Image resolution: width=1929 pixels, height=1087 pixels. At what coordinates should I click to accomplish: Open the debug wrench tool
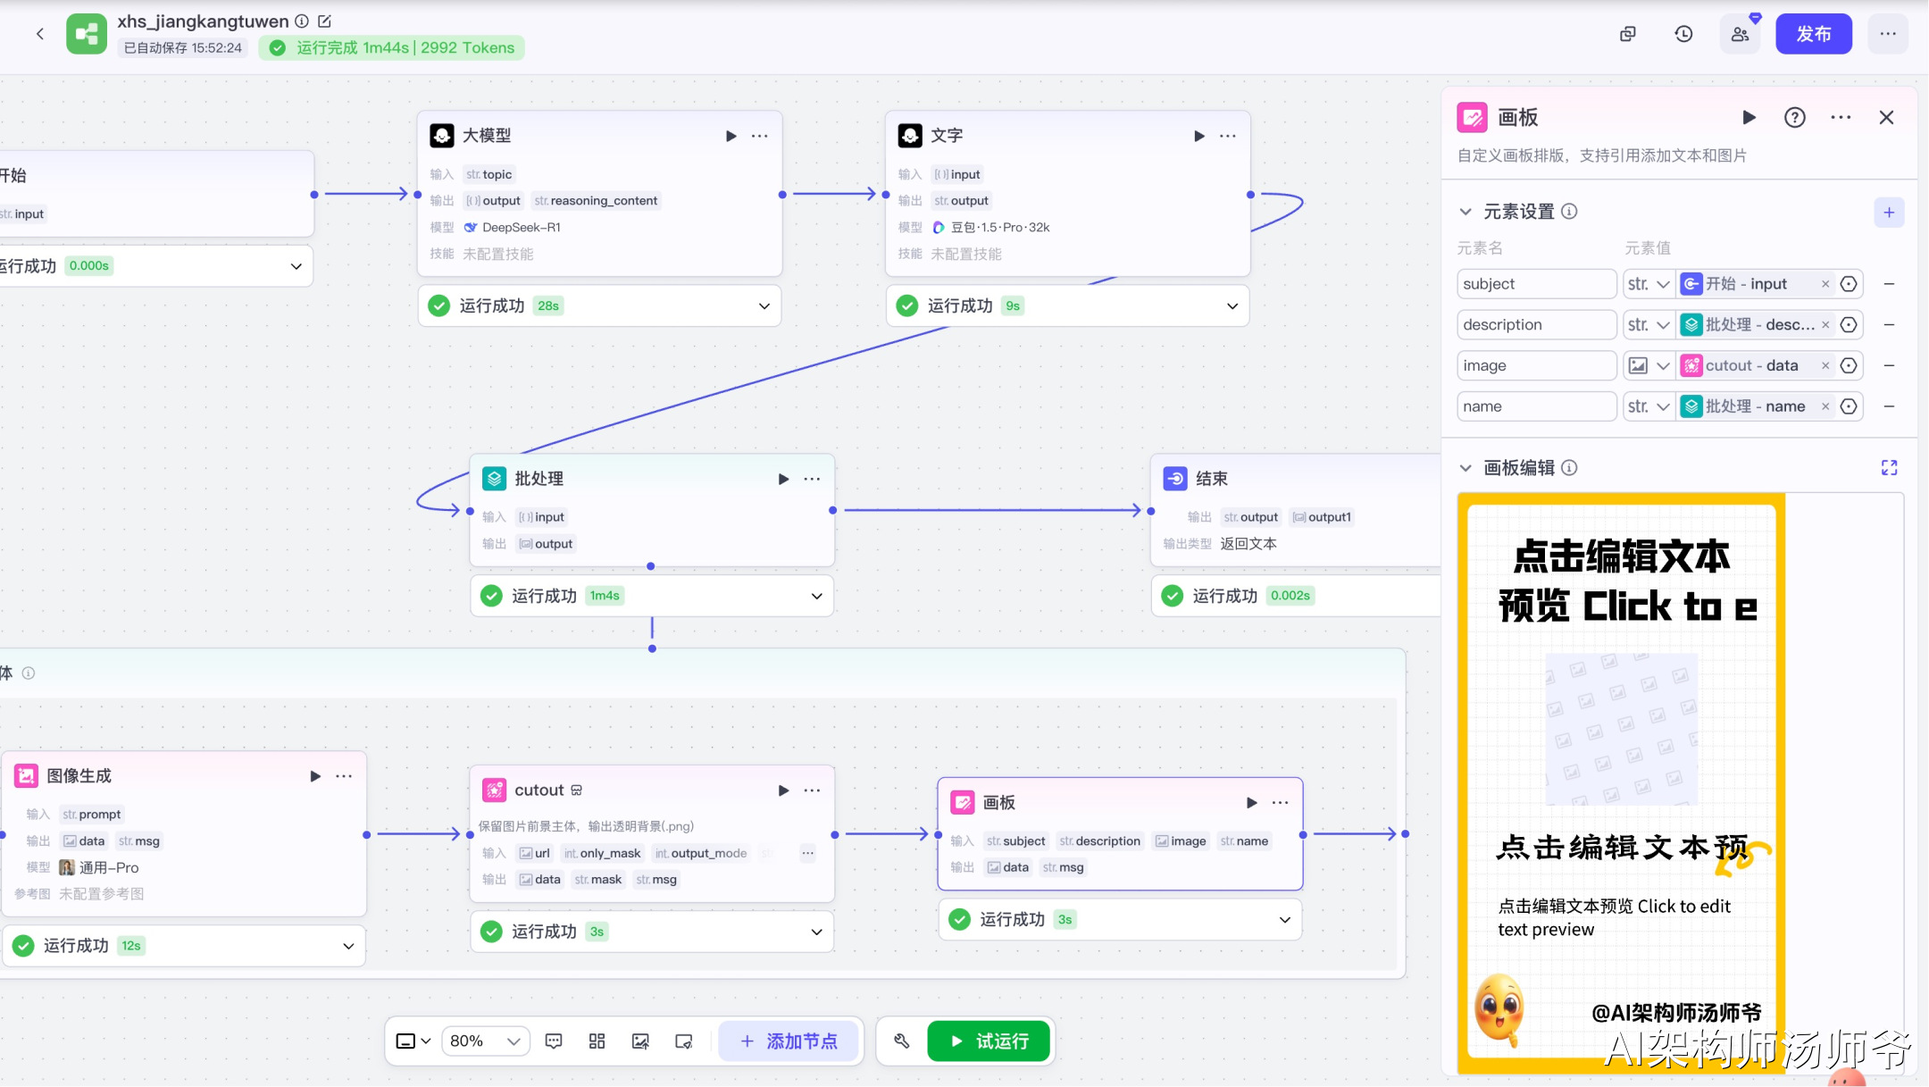tap(901, 1041)
